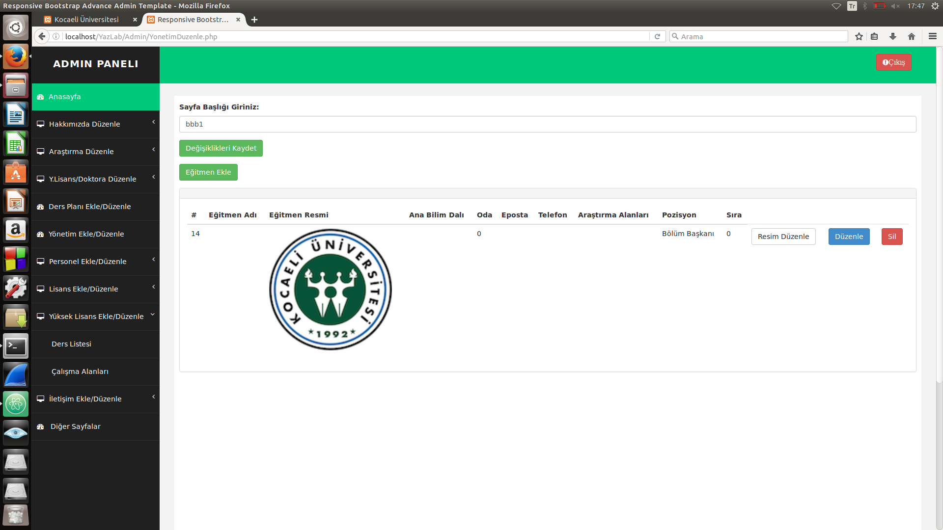Click the Arama search box
Viewport: 943px width, 530px height.
pyautogui.click(x=759, y=36)
